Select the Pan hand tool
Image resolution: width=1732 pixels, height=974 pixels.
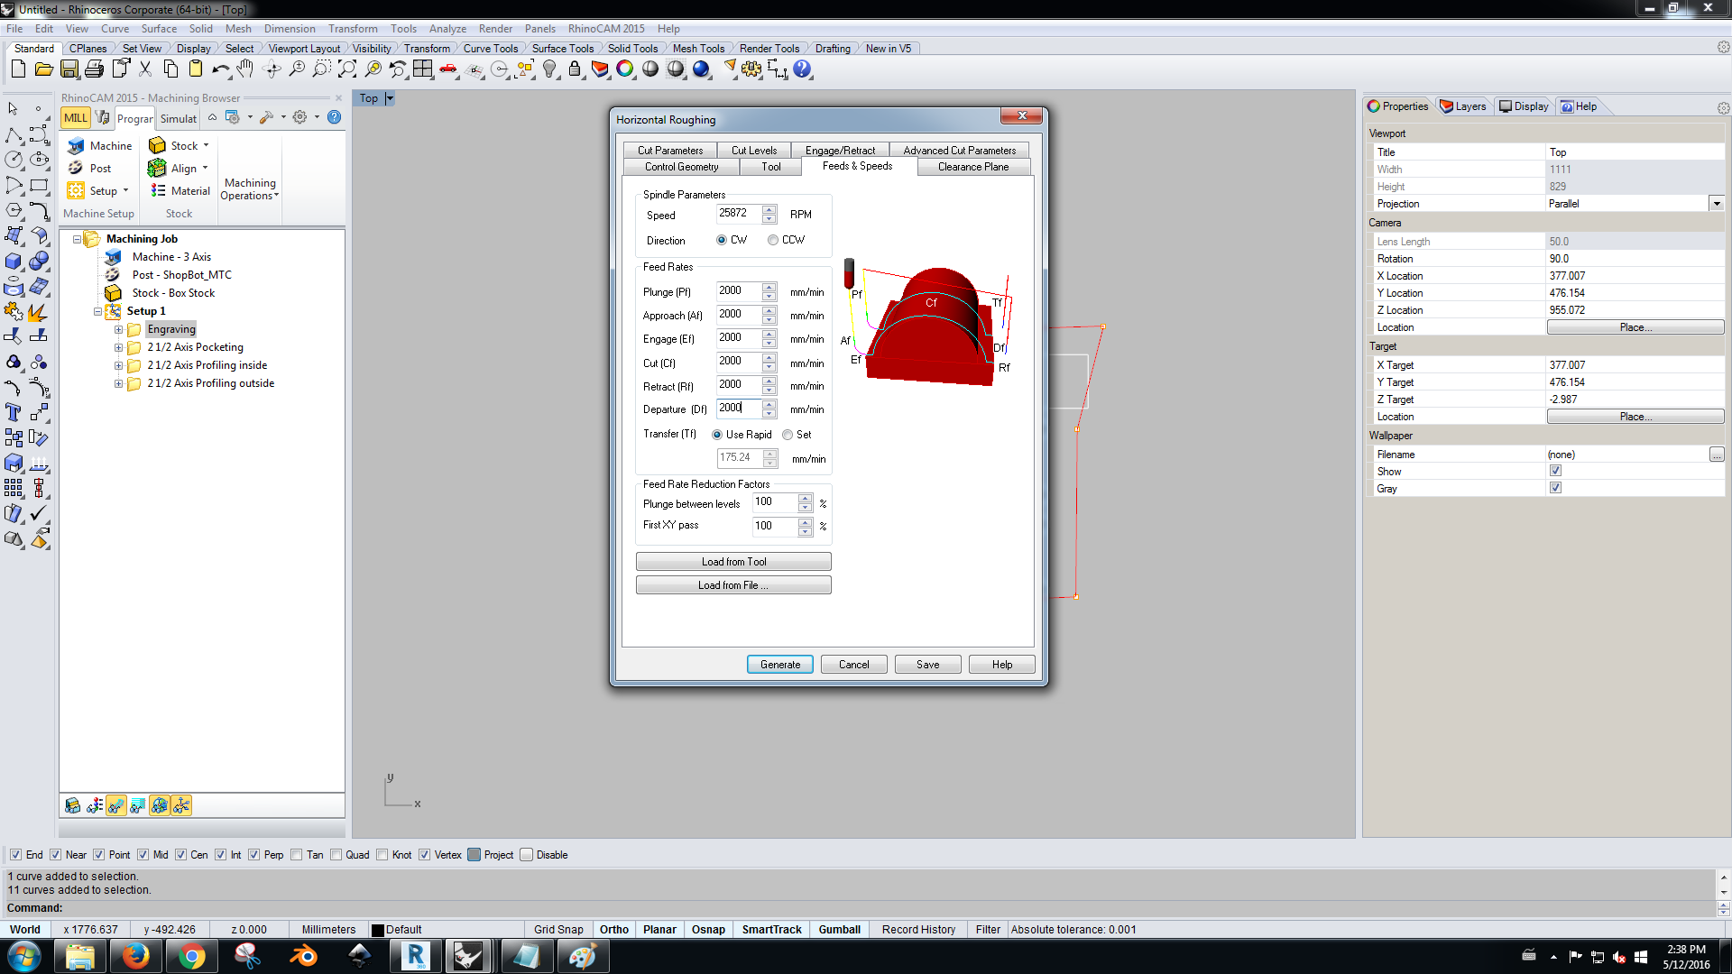tap(245, 69)
